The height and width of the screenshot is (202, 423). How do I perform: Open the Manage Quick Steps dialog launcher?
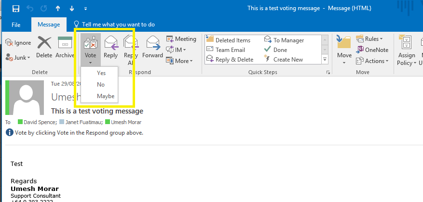(x=328, y=72)
